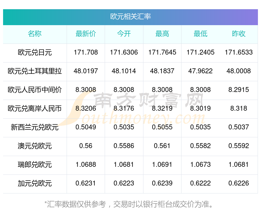Select latest price 1.0688
Screen dimensions: 261x214
(x=86, y=165)
